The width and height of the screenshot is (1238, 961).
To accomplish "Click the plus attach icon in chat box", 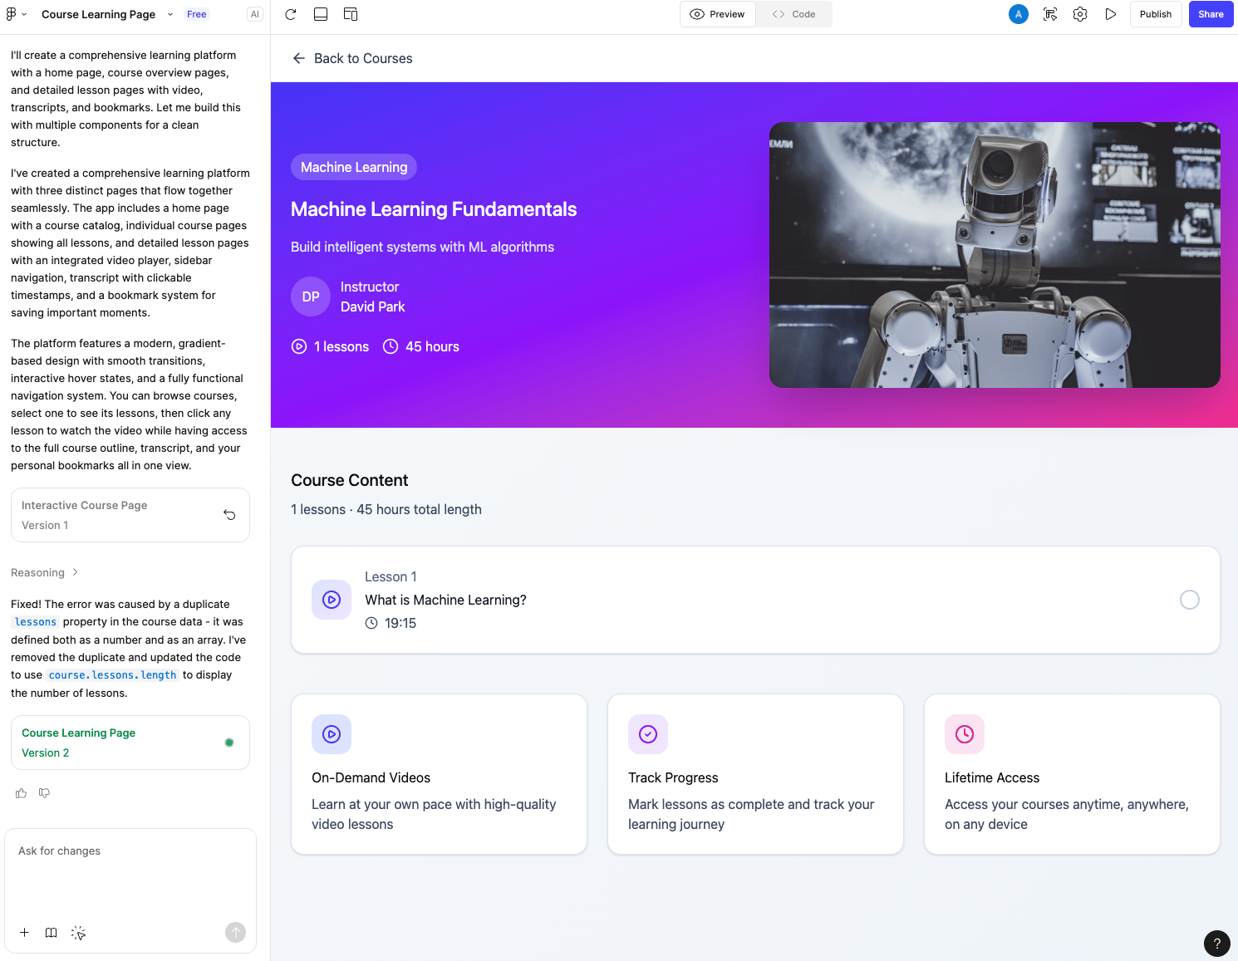I will [x=24, y=933].
